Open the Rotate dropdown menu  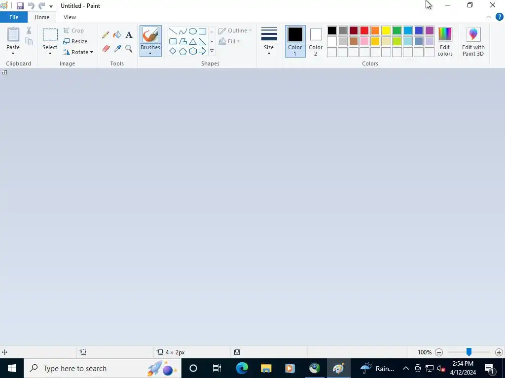[x=78, y=52]
